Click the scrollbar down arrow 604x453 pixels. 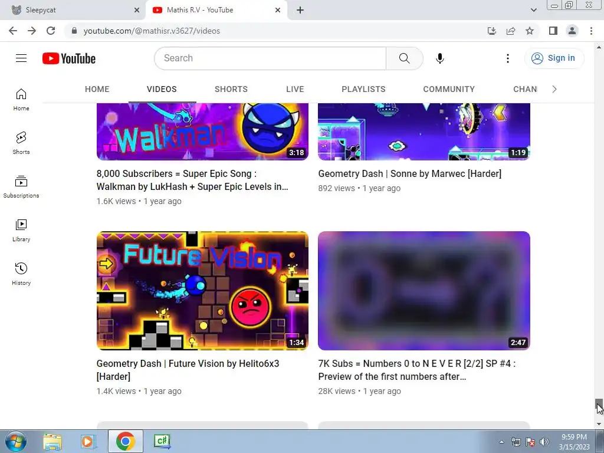click(599, 424)
